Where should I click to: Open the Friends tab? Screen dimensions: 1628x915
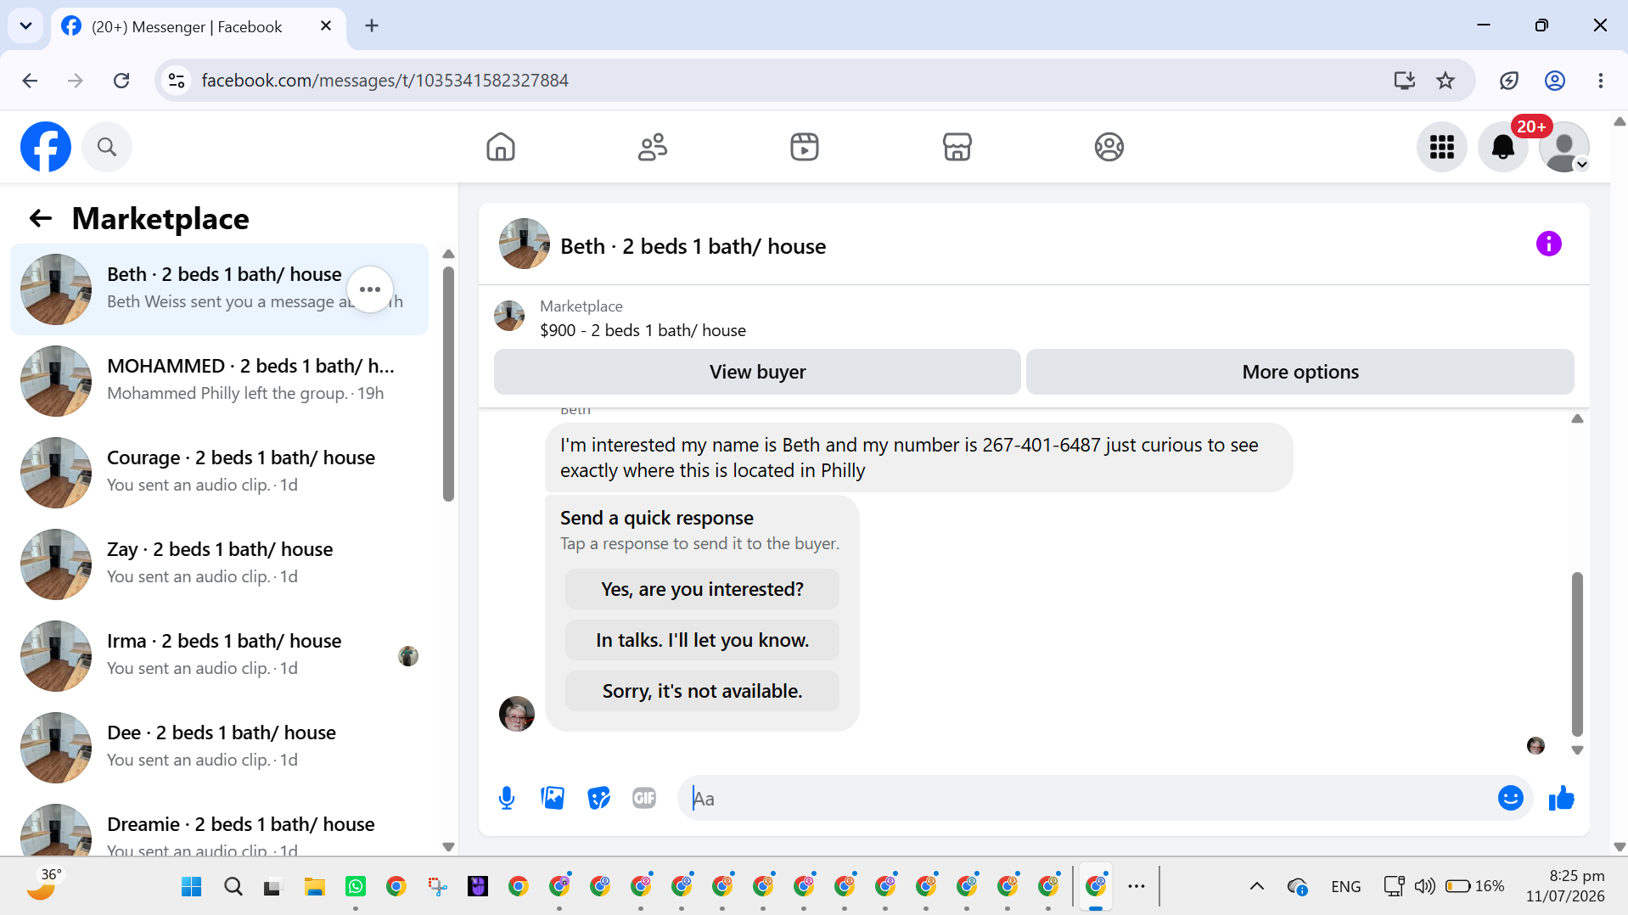tap(653, 147)
